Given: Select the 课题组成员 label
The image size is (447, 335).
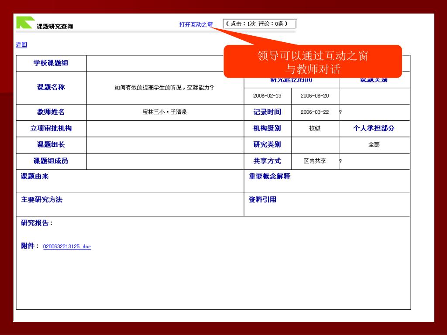Looking at the screenshot, I should pos(51,161).
